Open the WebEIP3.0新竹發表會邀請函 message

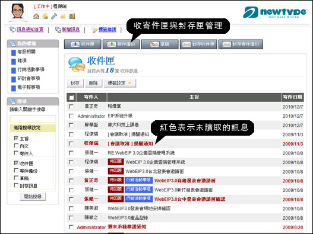coord(184,190)
